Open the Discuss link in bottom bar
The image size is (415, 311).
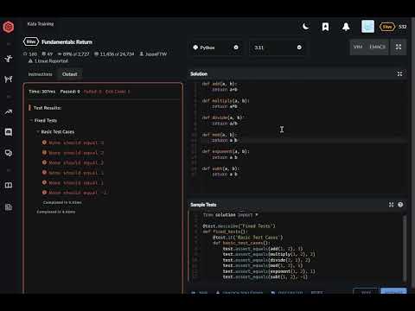[x=287, y=293]
